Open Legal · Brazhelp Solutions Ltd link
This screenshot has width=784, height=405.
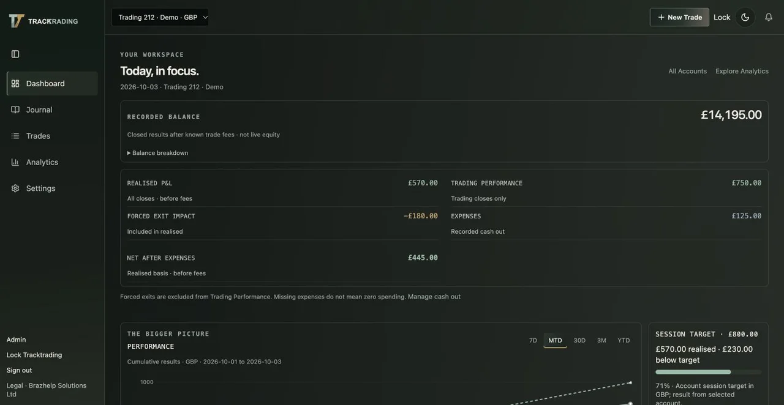pyautogui.click(x=47, y=390)
